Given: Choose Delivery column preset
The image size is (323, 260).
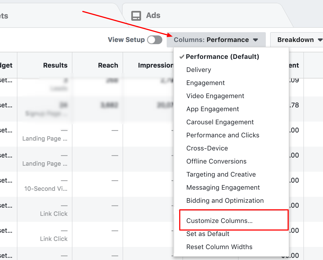Looking at the screenshot, I should coord(199,70).
